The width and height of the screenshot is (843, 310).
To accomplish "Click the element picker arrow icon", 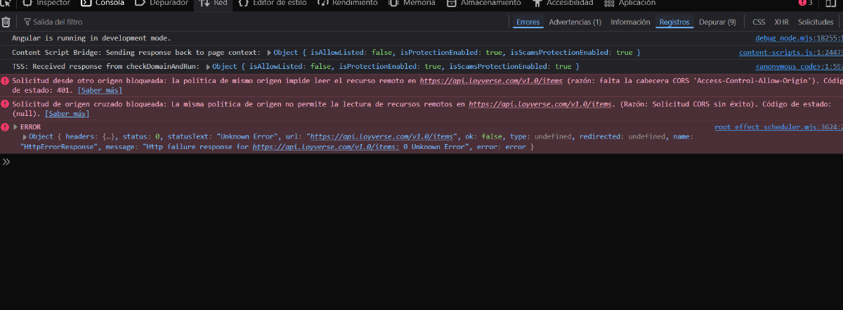I will point(6,3).
